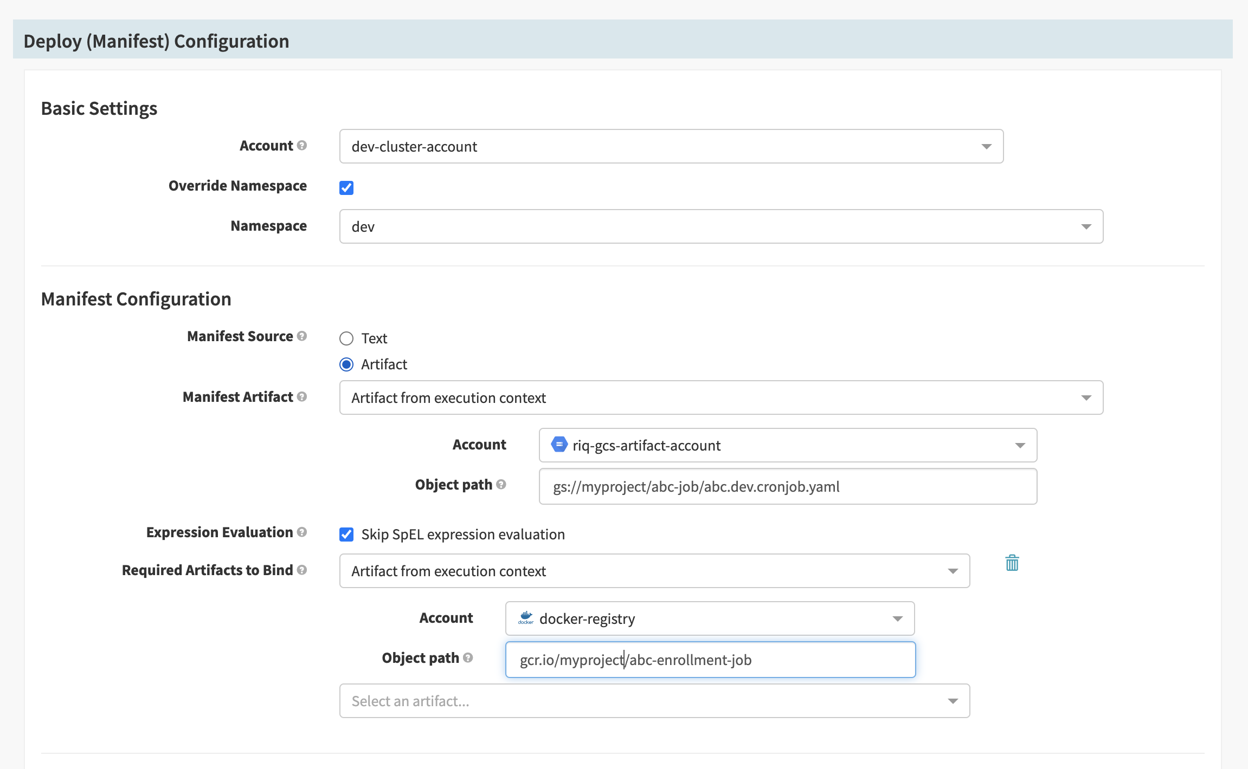The image size is (1248, 769).
Task: Click the Manifest Artifact help icon
Action: (303, 397)
